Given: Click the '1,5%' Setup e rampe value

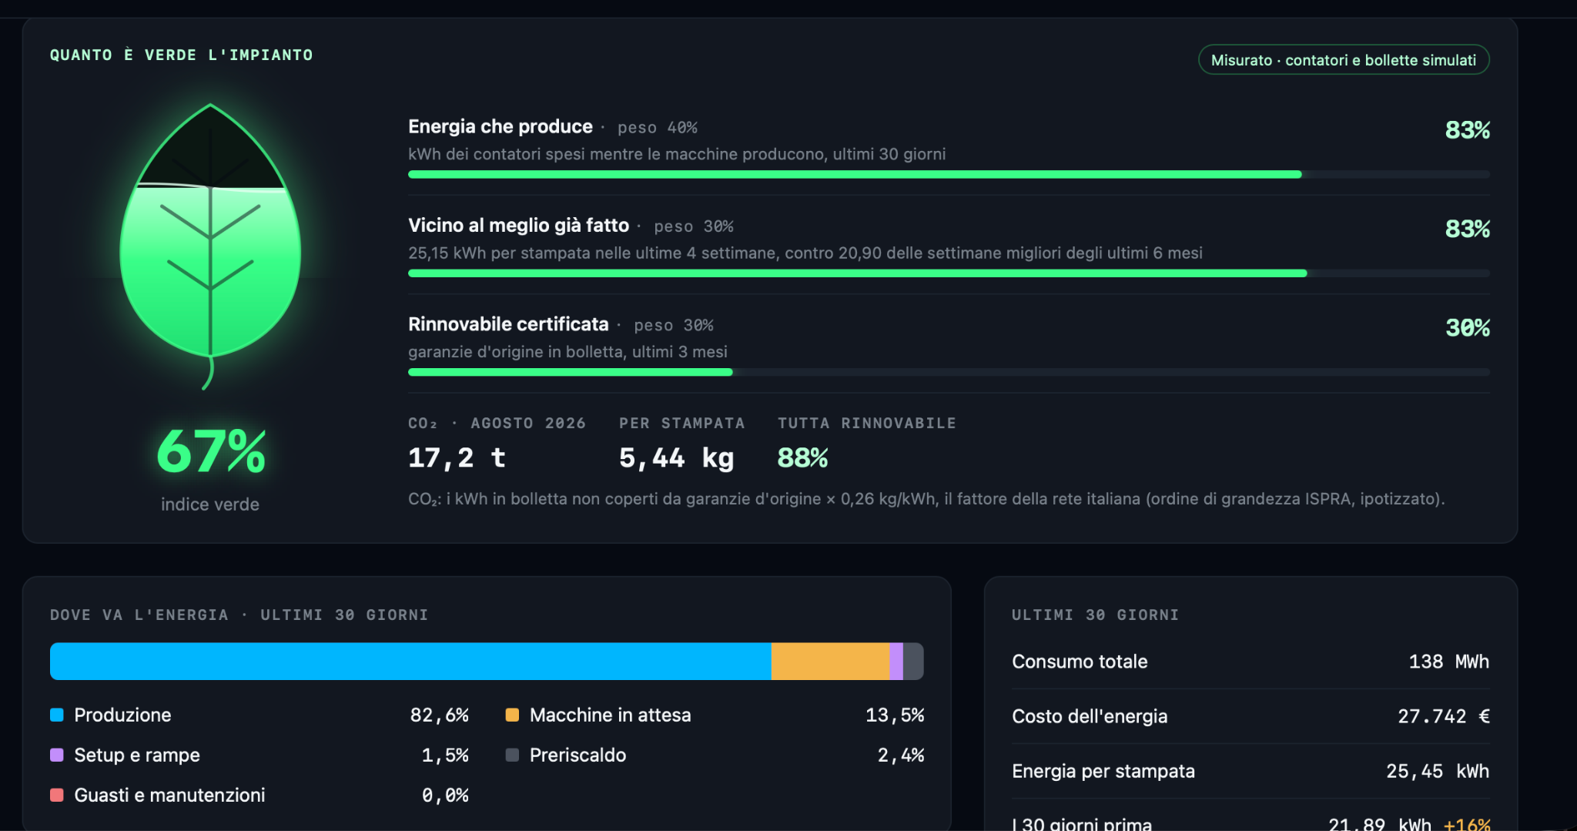Looking at the screenshot, I should (445, 756).
